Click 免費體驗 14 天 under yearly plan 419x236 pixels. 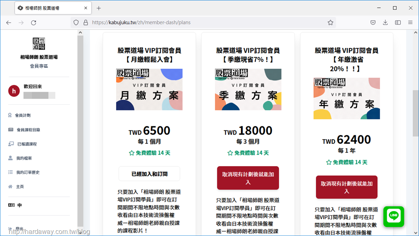click(x=347, y=162)
